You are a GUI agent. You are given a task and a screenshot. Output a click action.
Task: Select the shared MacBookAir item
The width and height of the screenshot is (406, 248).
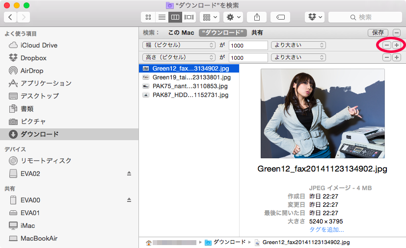[x=69, y=238]
